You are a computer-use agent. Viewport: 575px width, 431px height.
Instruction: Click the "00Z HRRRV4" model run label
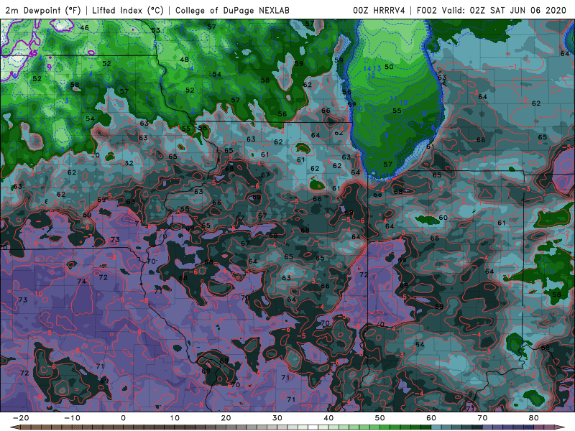click(x=379, y=10)
